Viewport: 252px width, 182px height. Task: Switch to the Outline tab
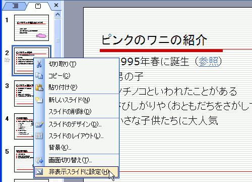(15, 6)
